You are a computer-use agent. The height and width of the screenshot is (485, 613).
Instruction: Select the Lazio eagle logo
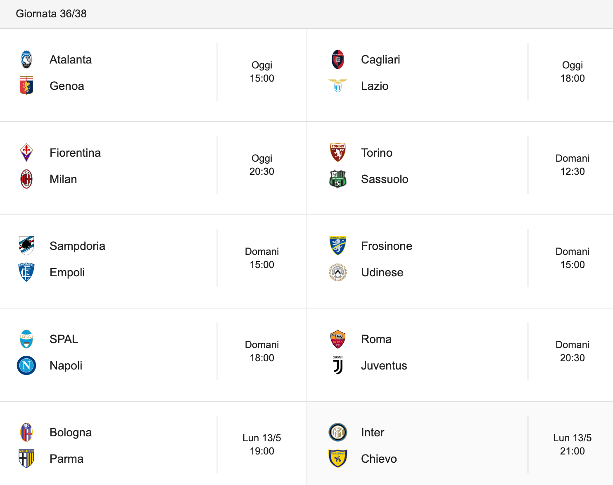[338, 86]
